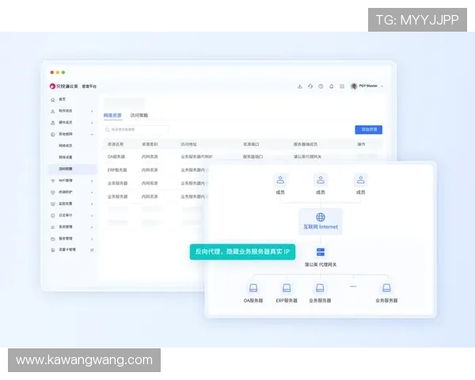475x380 pixels.
Task: Switch to the 访问策略 tab
Action: tap(139, 116)
